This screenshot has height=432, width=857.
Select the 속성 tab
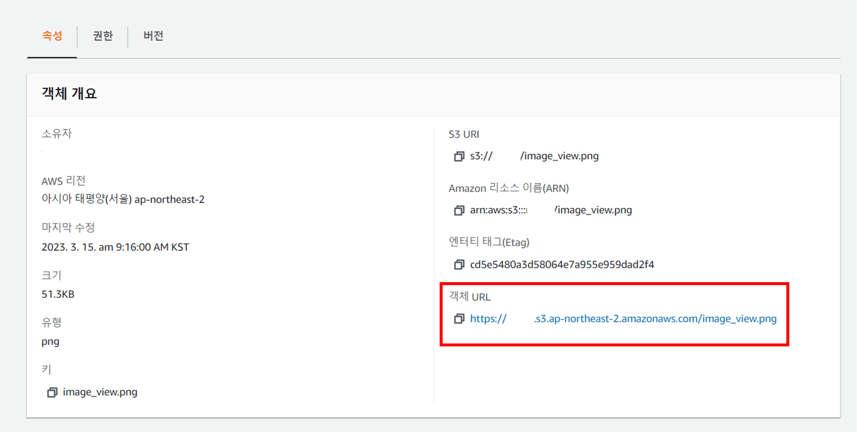(51, 37)
